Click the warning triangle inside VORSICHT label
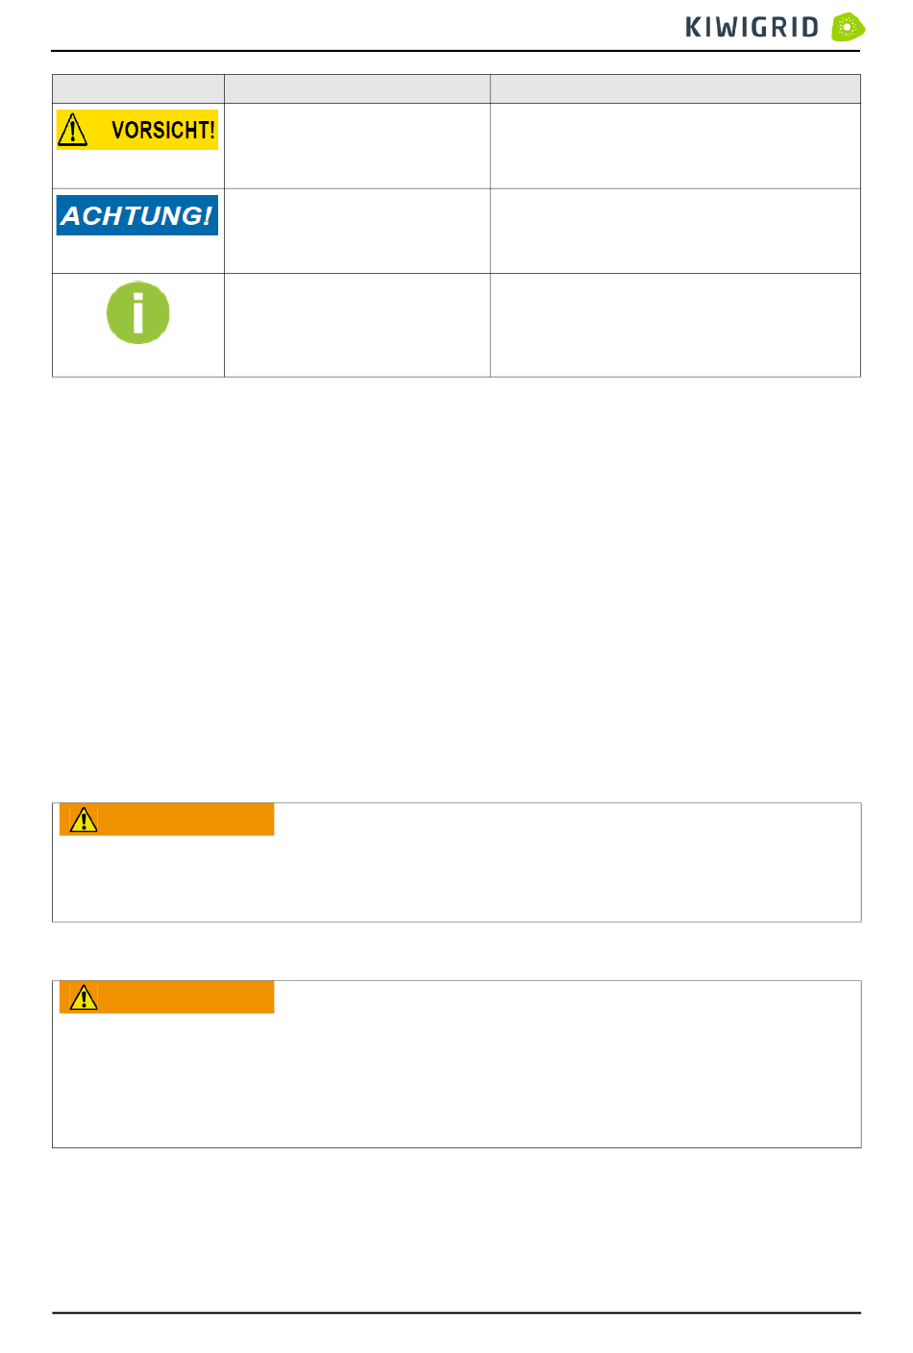This screenshot has height=1353, width=913. tap(73, 130)
